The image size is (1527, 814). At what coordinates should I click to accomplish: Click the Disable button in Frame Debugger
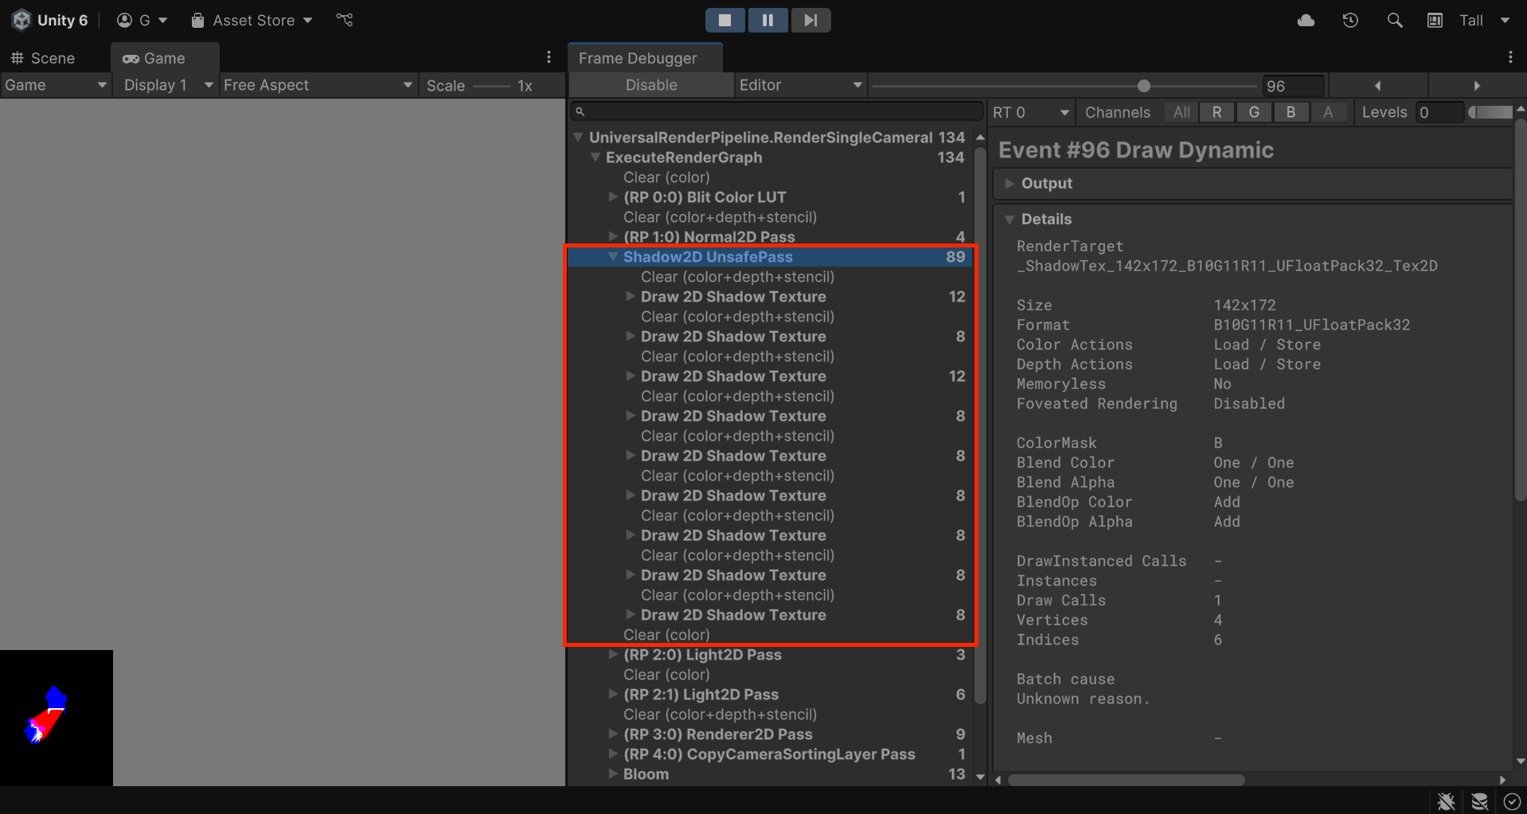click(x=650, y=85)
